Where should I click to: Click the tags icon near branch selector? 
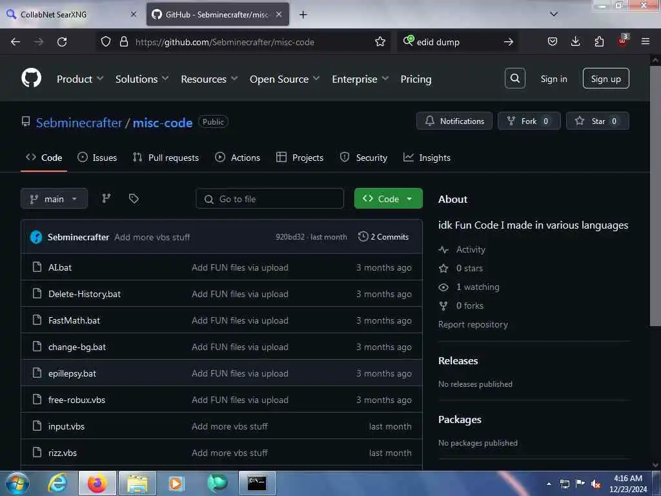click(134, 198)
